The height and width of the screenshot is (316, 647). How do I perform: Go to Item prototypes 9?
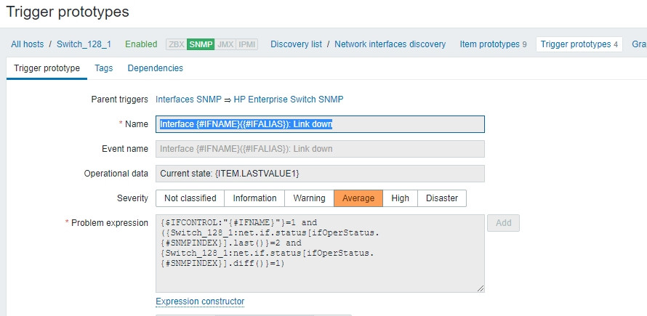click(x=493, y=44)
